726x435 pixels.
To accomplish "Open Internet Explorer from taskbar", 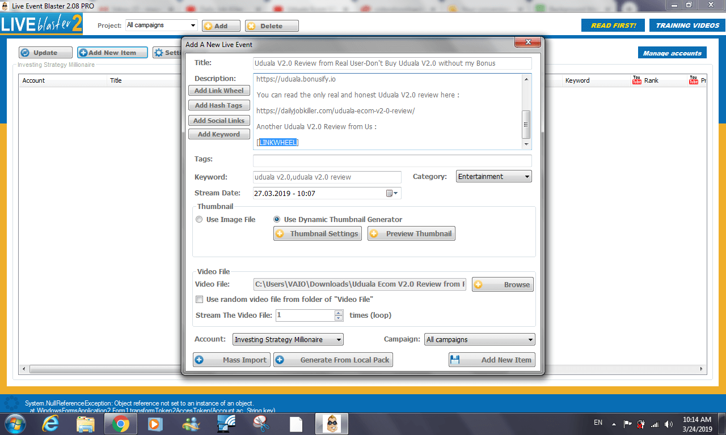I will point(50,424).
